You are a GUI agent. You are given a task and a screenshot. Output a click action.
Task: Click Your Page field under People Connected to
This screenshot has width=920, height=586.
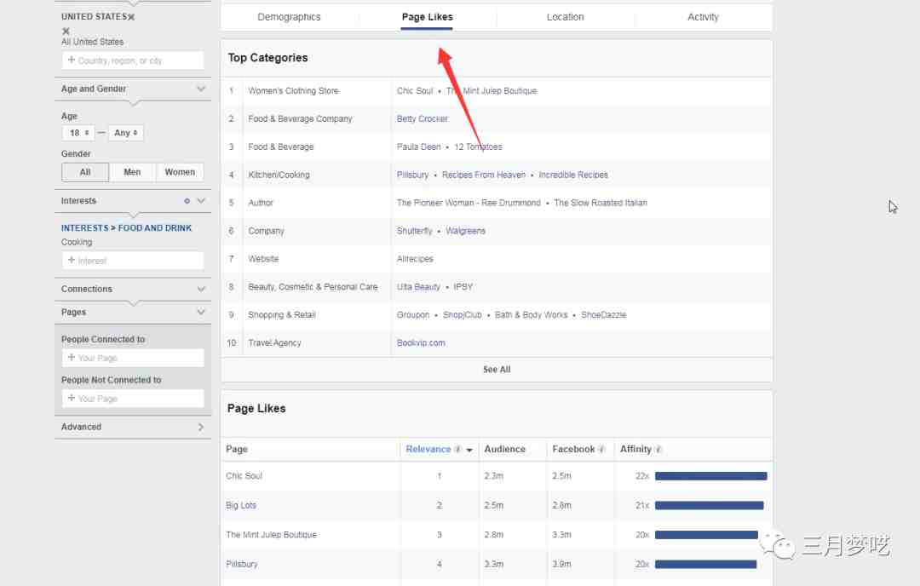[133, 358]
